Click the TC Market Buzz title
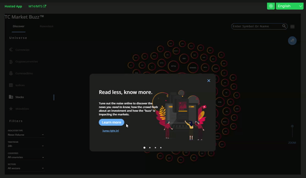The height and width of the screenshot is (178, 306). (24, 17)
